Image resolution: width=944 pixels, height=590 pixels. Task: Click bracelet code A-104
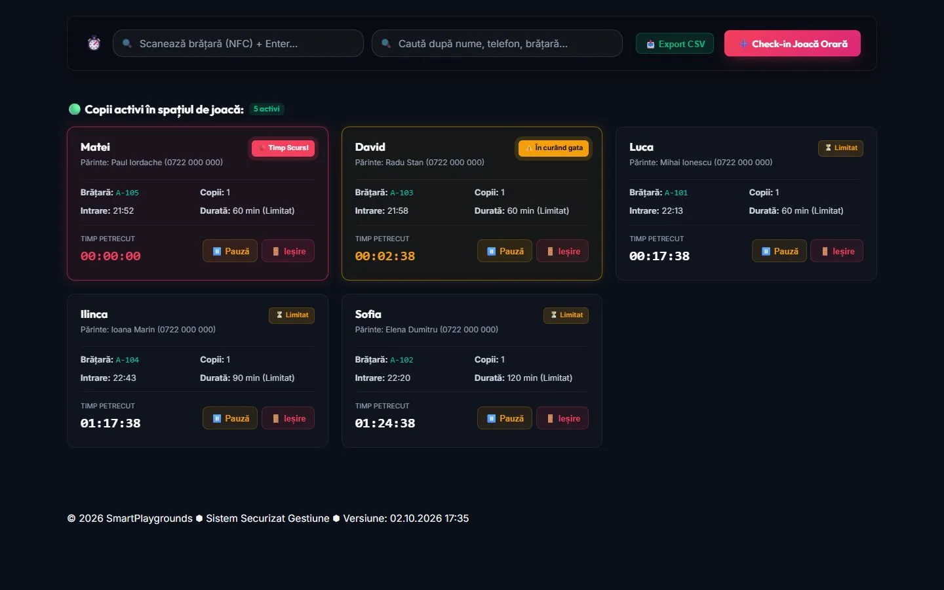[127, 360]
